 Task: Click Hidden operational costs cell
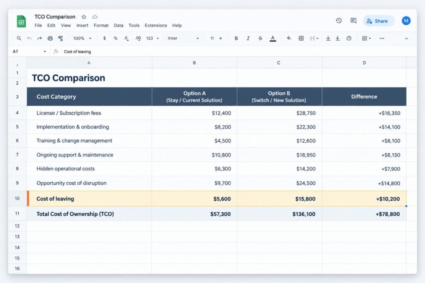coord(90,169)
